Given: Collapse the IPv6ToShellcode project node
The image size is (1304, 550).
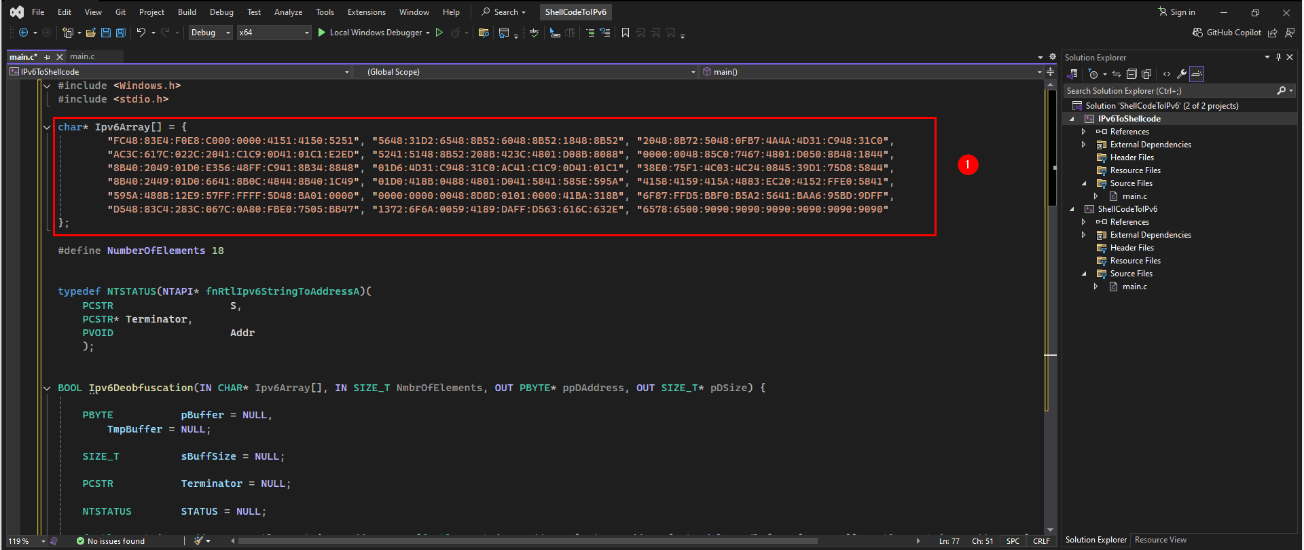Looking at the screenshot, I should click(1072, 119).
